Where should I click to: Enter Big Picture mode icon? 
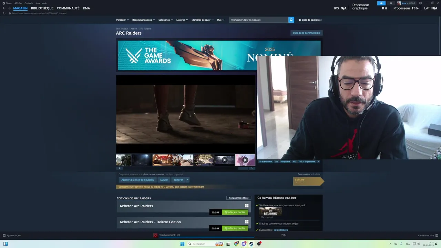point(420,3)
